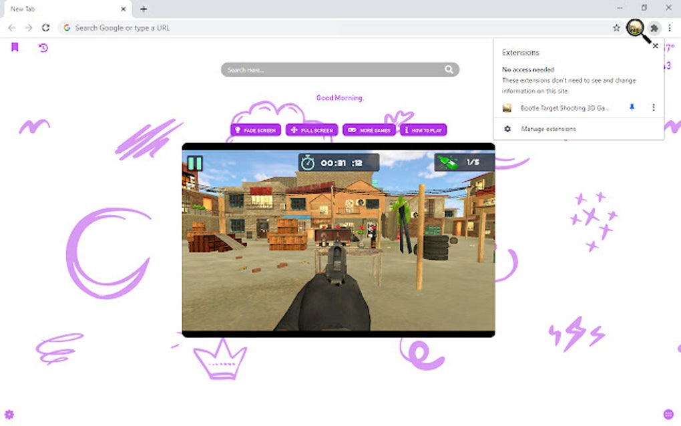The width and height of the screenshot is (681, 426).
Task: Minimize the browser window
Action: coord(620,8)
